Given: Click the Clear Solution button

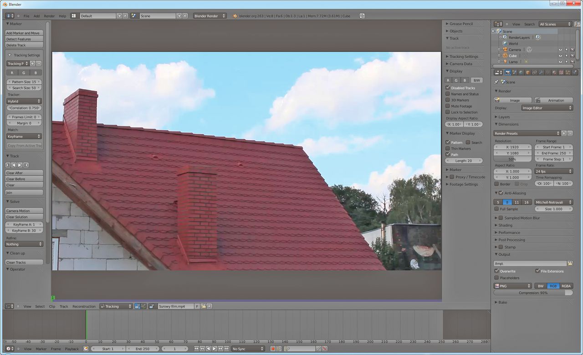Looking at the screenshot, I should click(x=24, y=217).
